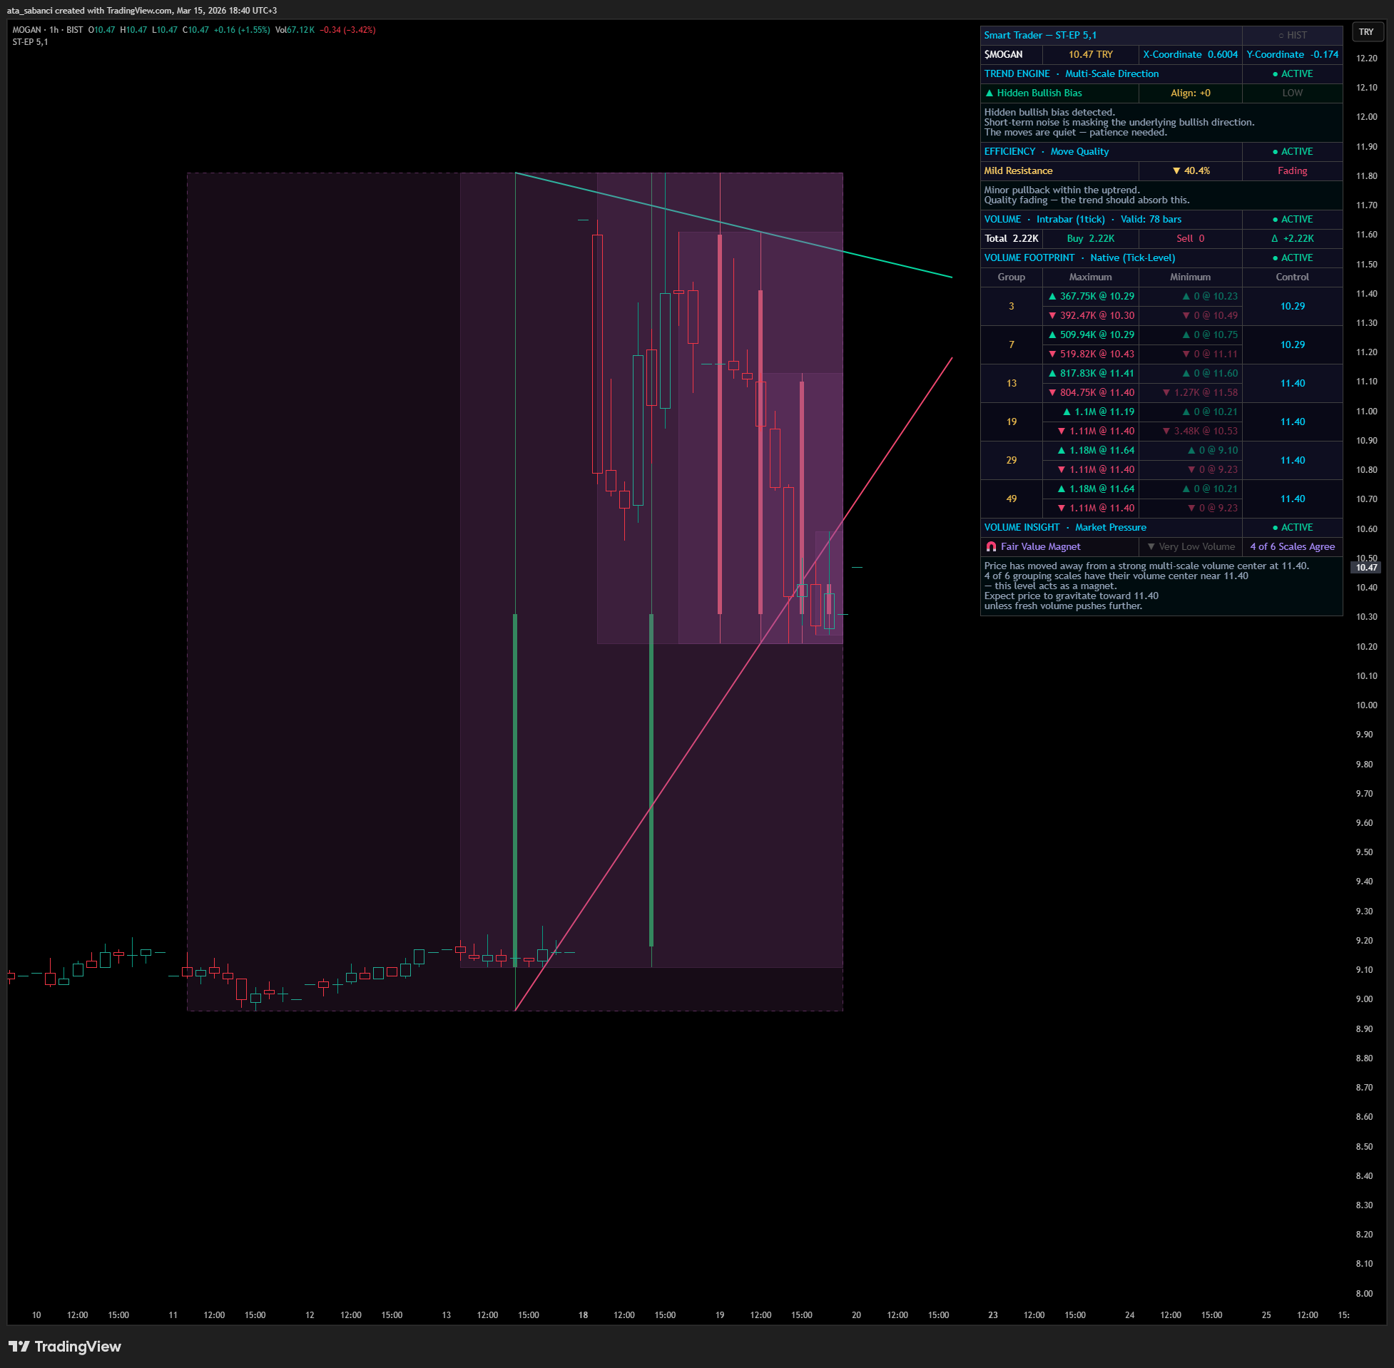Image resolution: width=1394 pixels, height=1368 pixels.
Task: Click the X-Coordinate 0.6004 cell
Action: pyautogui.click(x=1190, y=55)
